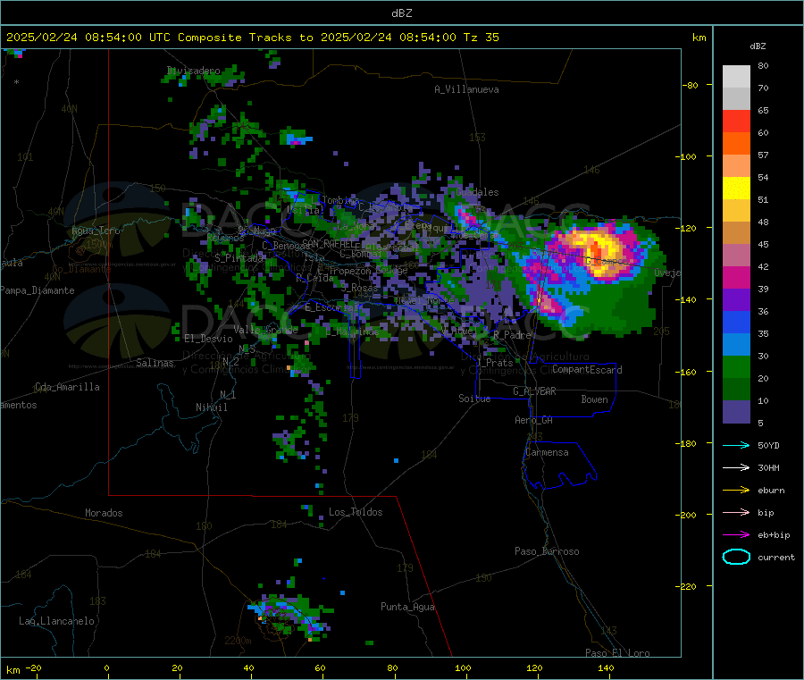Image resolution: width=804 pixels, height=680 pixels.
Task: Click the cyan 50YD arrow legend icon
Action: point(736,445)
